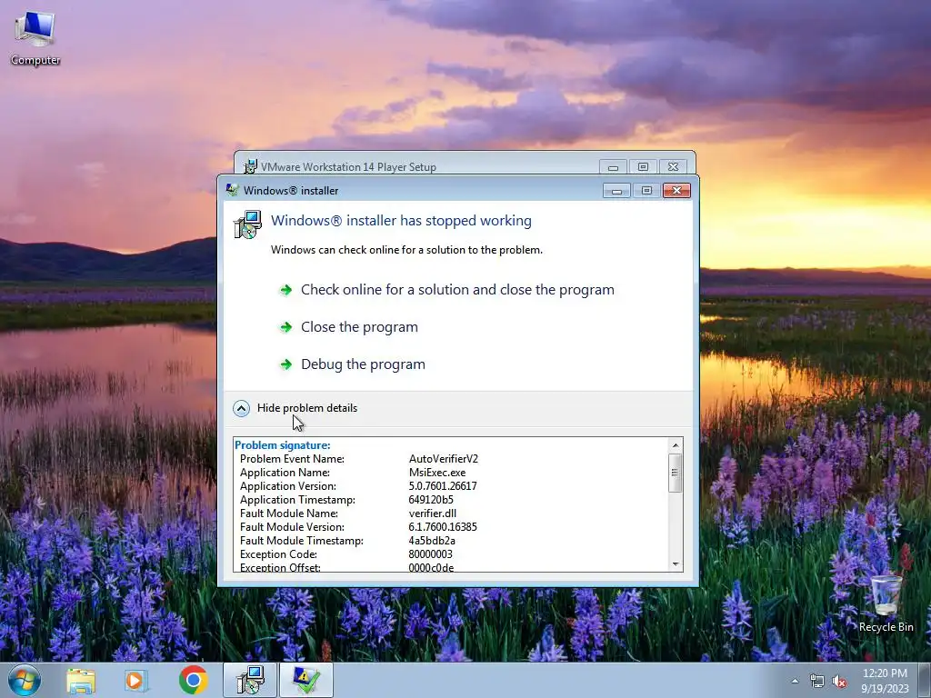The height and width of the screenshot is (698, 931).
Task: Close the VMware Workstation 14 Player Setup window
Action: (x=673, y=167)
